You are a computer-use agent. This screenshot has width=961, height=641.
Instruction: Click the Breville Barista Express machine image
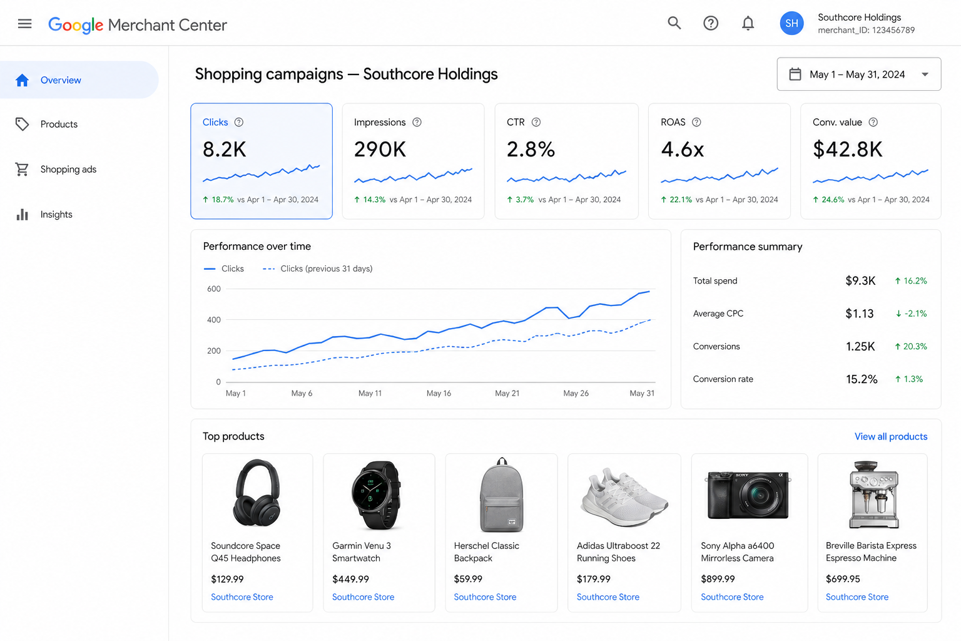coord(874,495)
